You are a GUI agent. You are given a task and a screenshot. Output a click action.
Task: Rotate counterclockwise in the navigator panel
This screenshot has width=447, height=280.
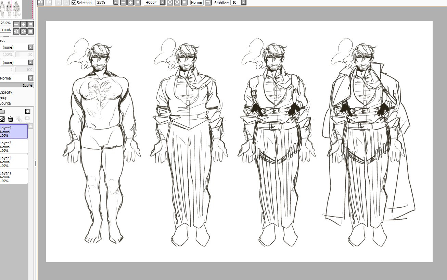[16, 31]
